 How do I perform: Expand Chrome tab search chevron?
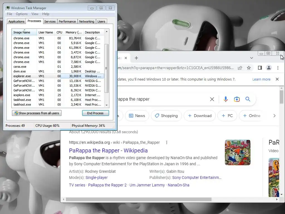pyautogui.click(x=252, y=58)
